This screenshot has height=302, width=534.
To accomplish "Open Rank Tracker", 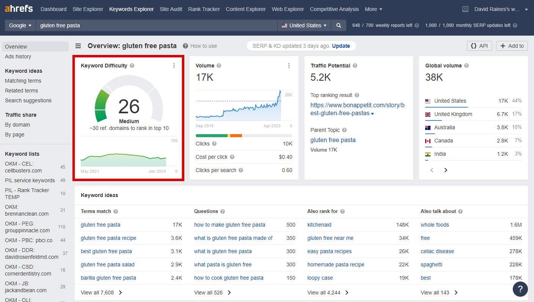I will [204, 9].
